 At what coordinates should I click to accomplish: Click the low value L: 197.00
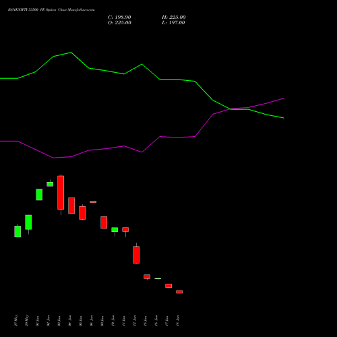point(173,23)
